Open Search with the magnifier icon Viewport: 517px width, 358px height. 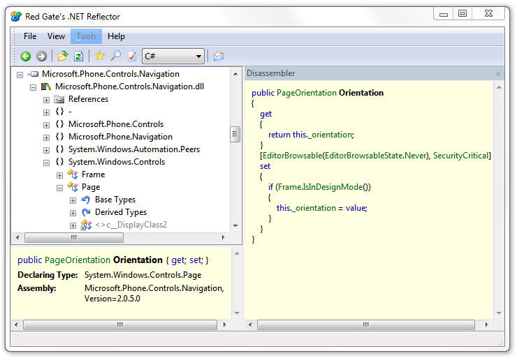[116, 56]
